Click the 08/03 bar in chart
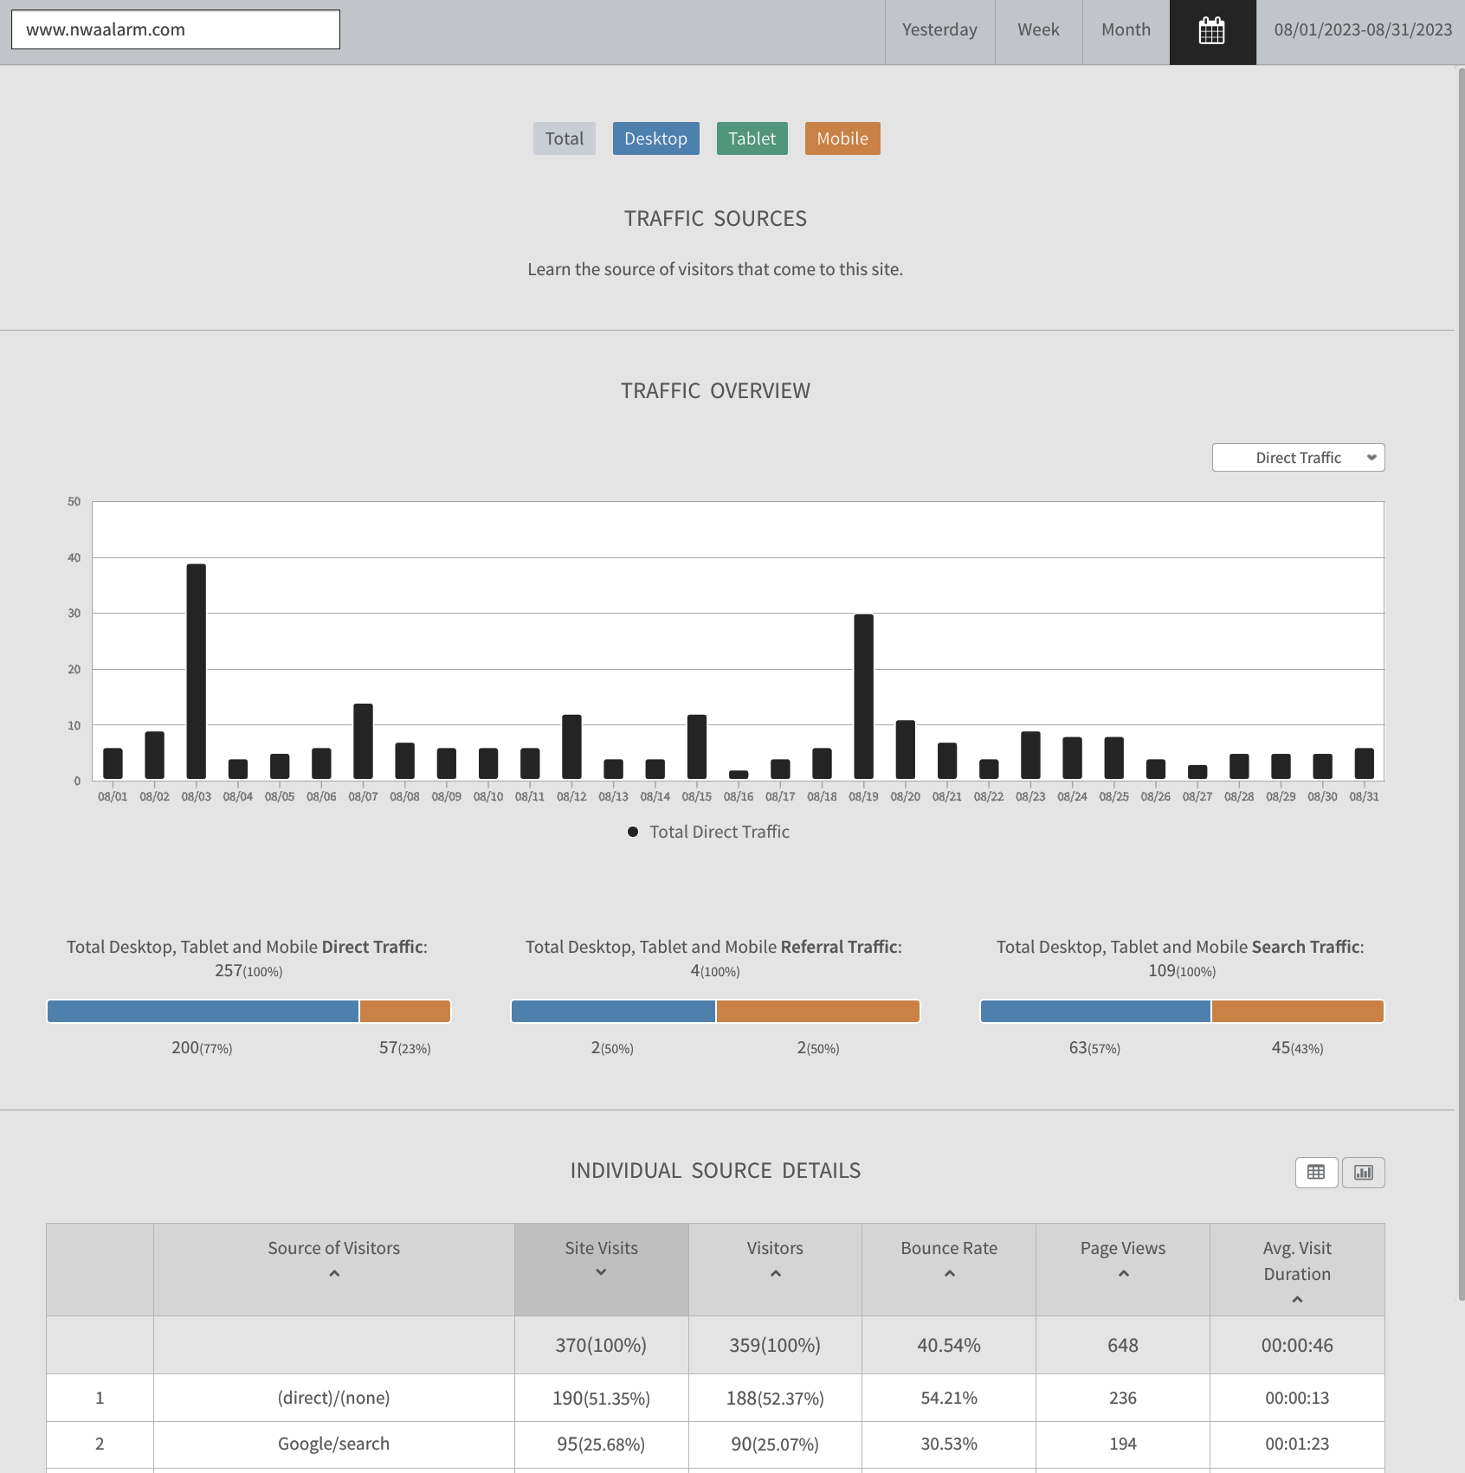Screen dimensions: 1465x1473 197,672
